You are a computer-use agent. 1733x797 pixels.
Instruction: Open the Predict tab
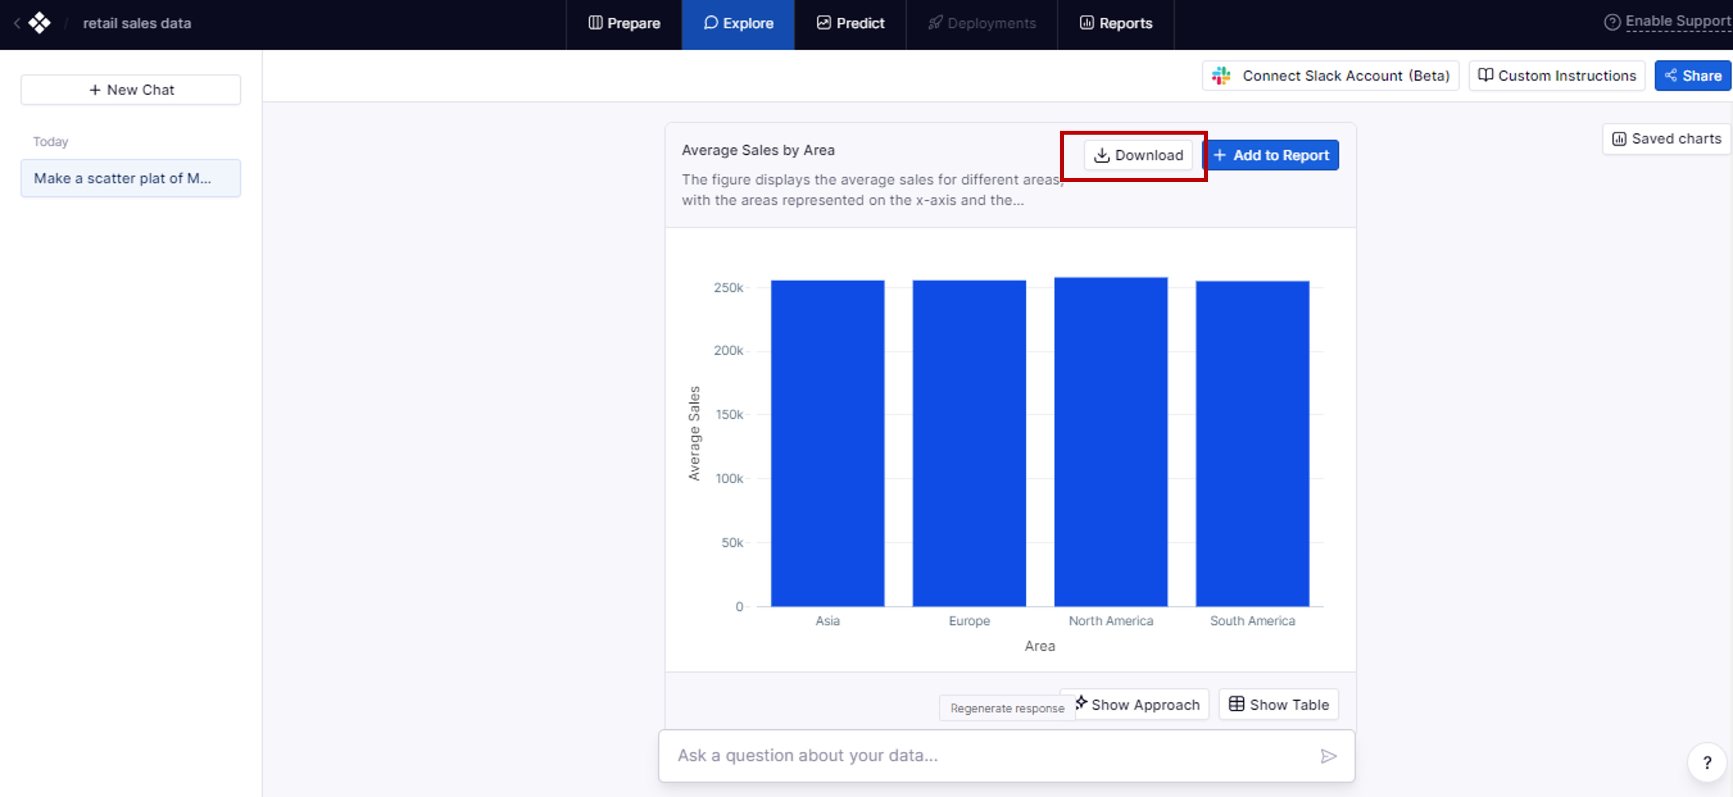(x=850, y=24)
